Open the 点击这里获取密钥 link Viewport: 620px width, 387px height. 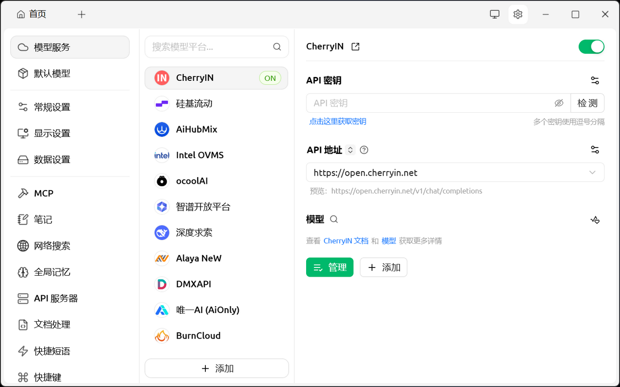(338, 121)
